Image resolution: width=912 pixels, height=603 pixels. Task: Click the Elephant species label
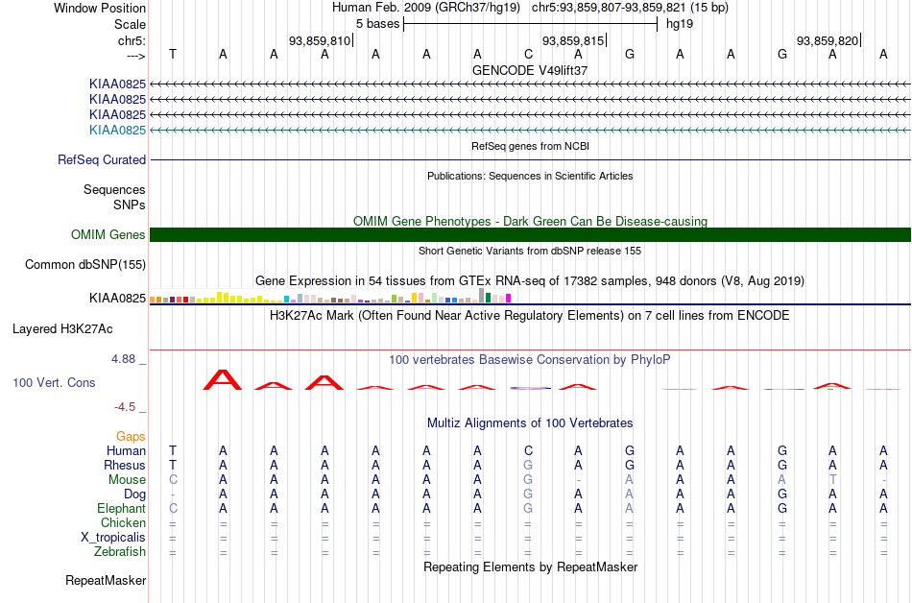[122, 509]
